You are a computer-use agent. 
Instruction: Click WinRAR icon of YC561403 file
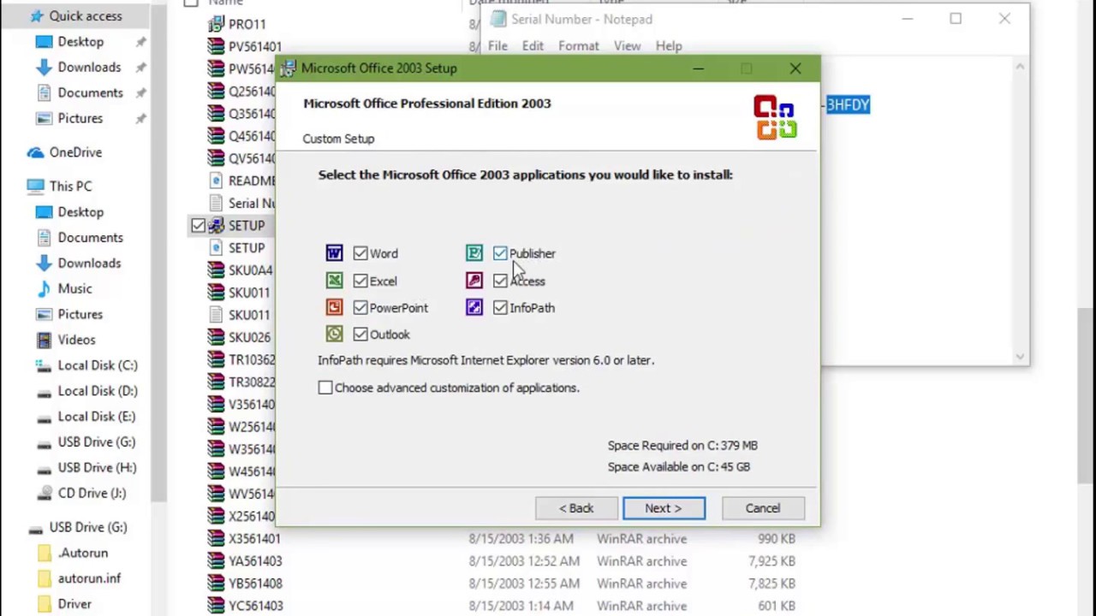216,605
